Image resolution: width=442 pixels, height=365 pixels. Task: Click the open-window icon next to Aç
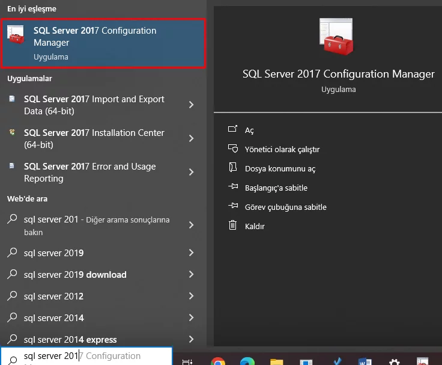pos(232,129)
